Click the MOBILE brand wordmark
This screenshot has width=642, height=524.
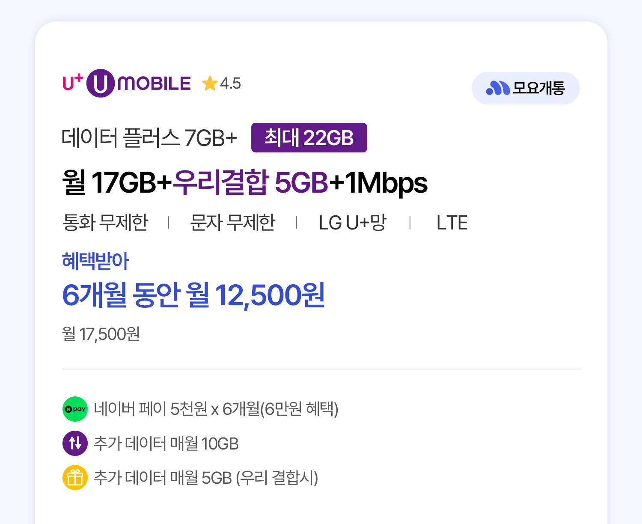[x=154, y=83]
